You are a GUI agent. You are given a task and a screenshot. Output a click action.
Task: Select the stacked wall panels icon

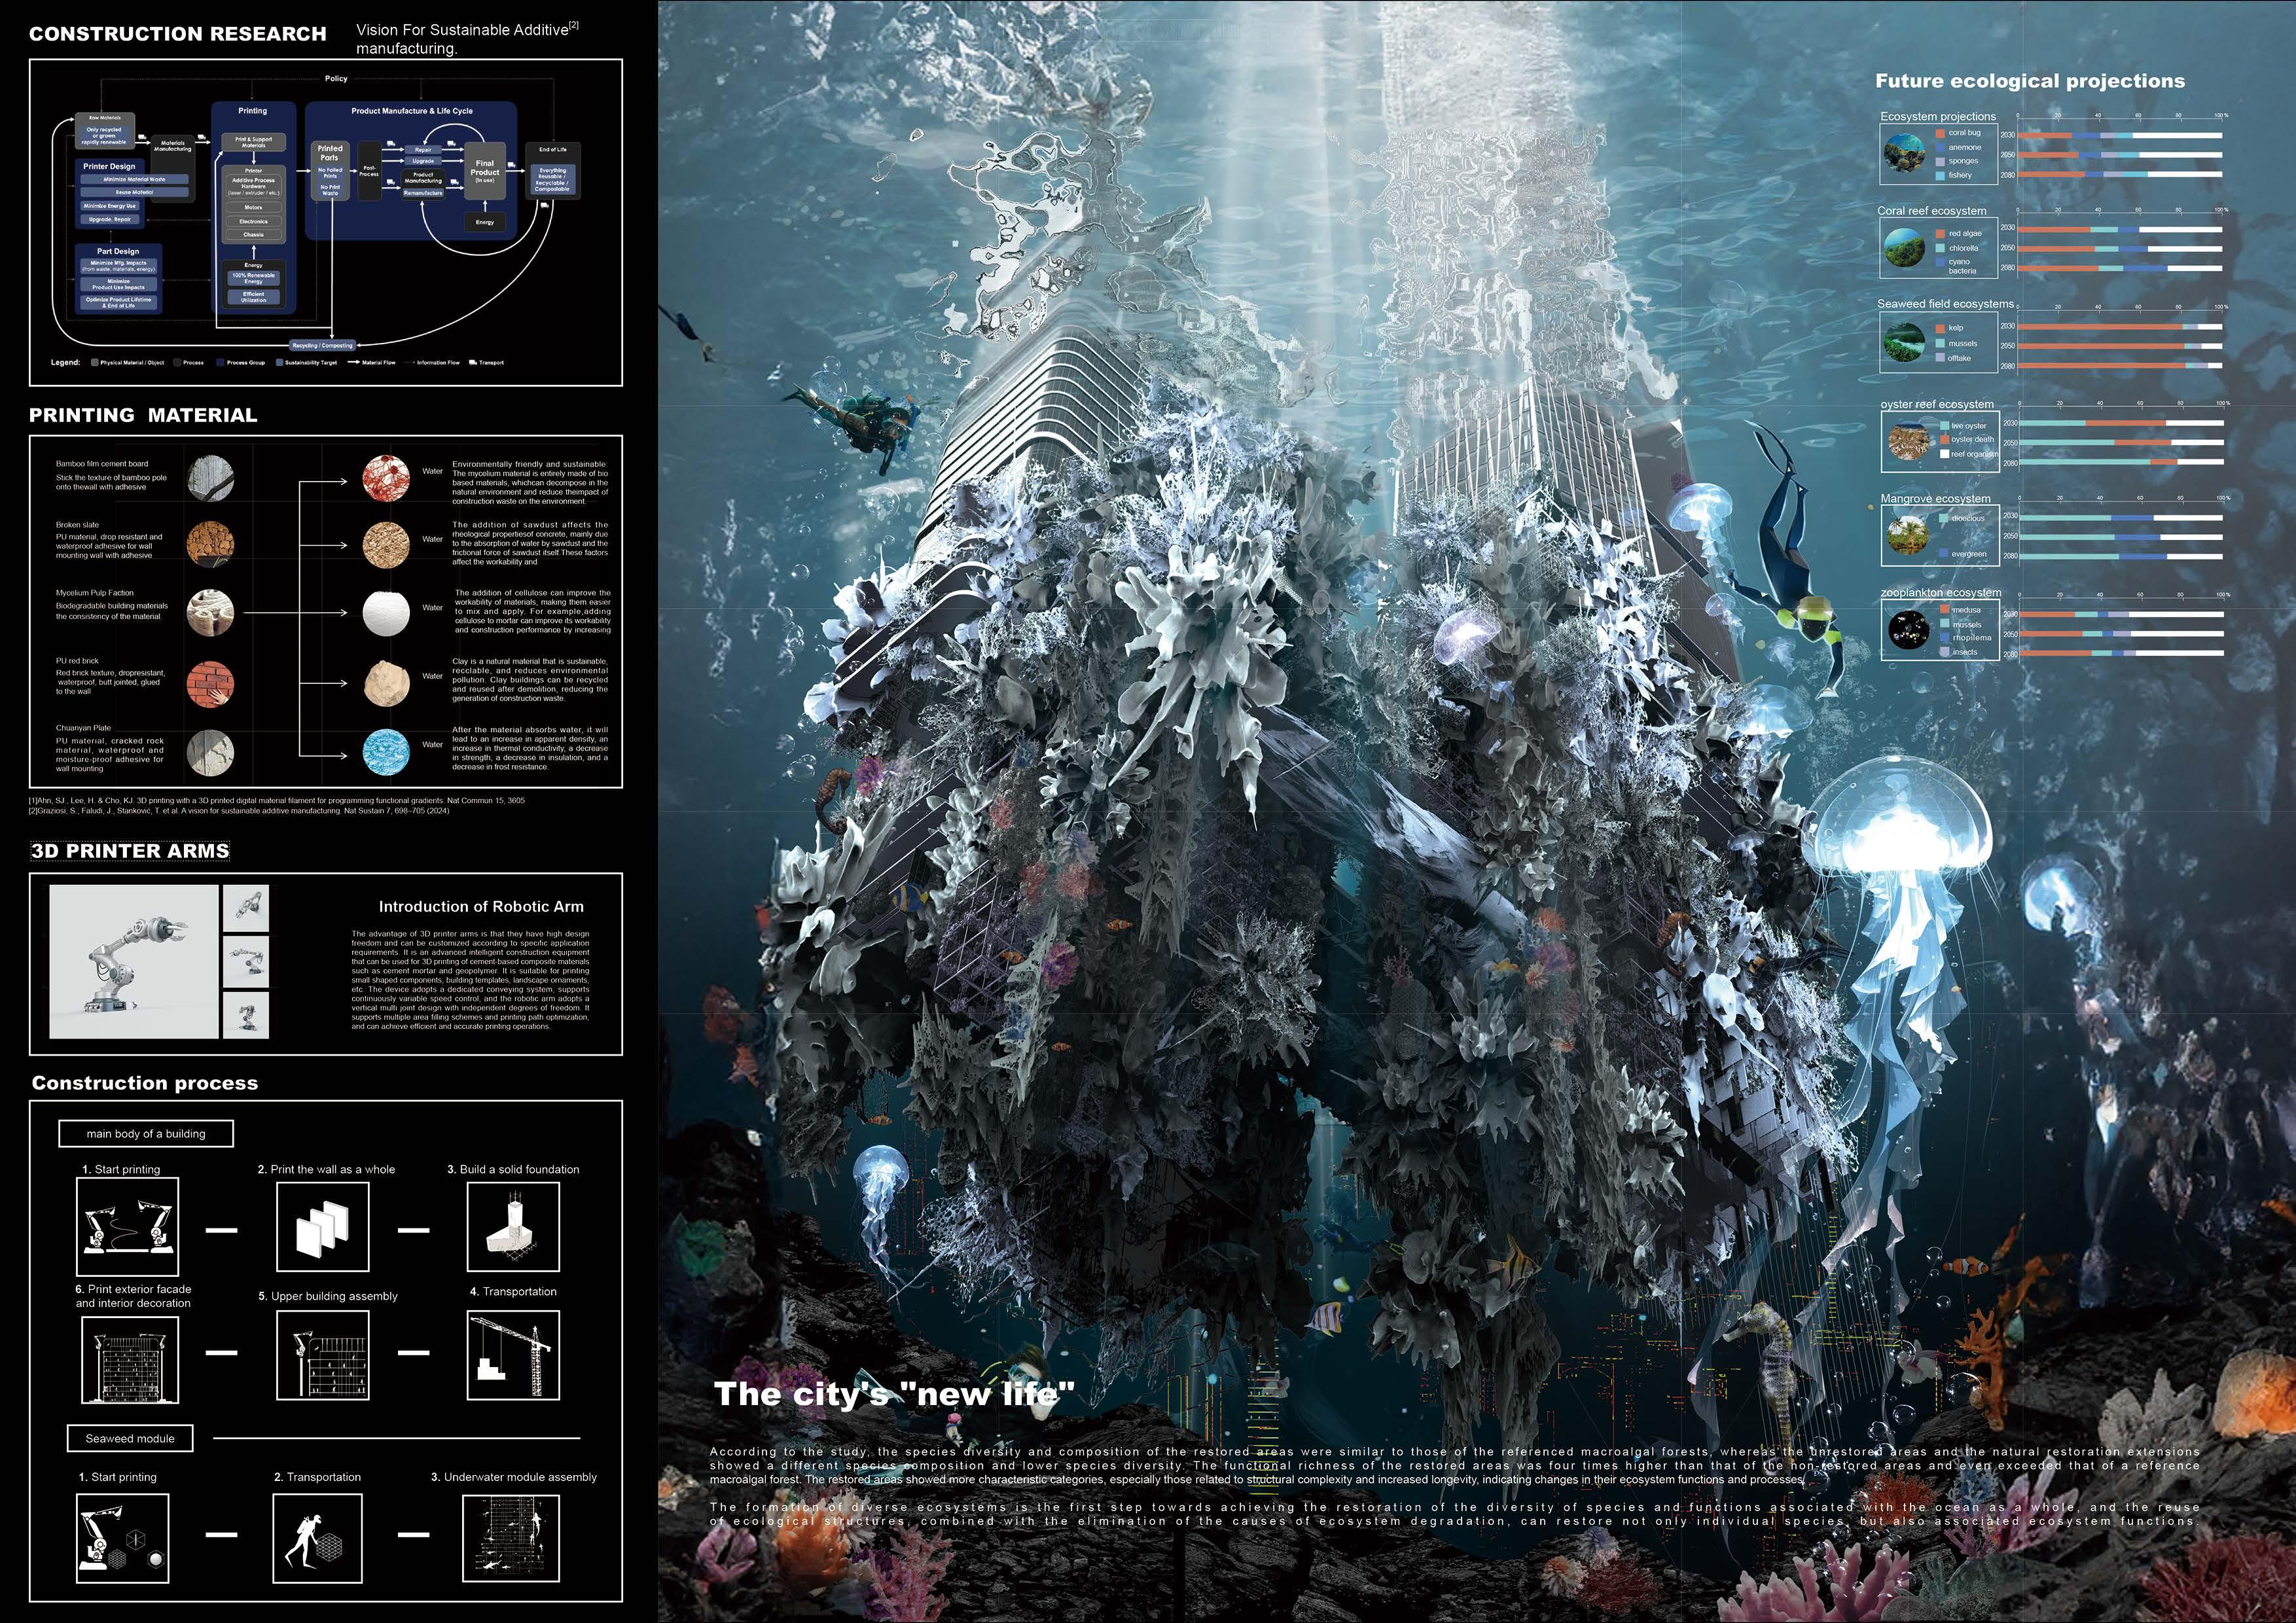(x=322, y=1227)
